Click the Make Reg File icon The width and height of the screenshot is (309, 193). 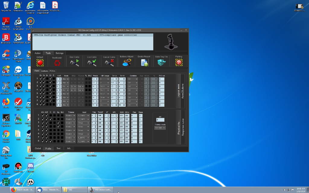tap(161, 62)
